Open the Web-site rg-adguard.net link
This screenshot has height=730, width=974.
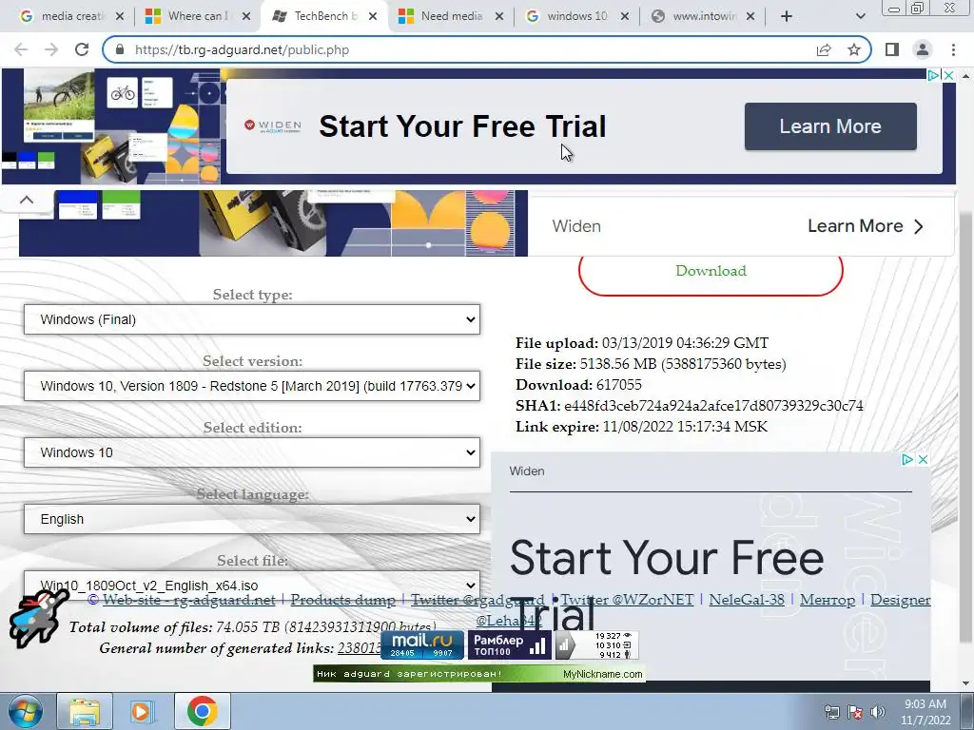pos(189,600)
